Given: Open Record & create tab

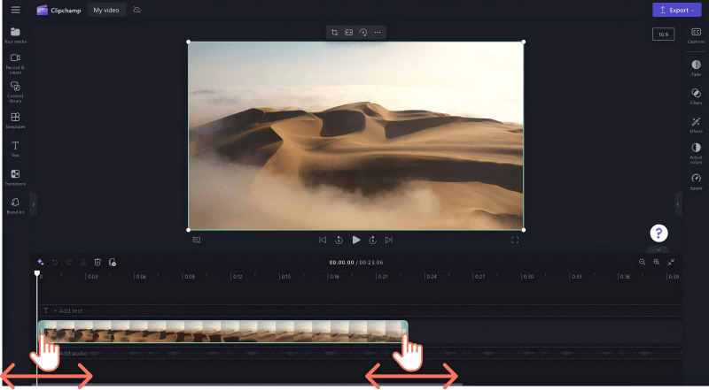Looking at the screenshot, I should click(15, 64).
